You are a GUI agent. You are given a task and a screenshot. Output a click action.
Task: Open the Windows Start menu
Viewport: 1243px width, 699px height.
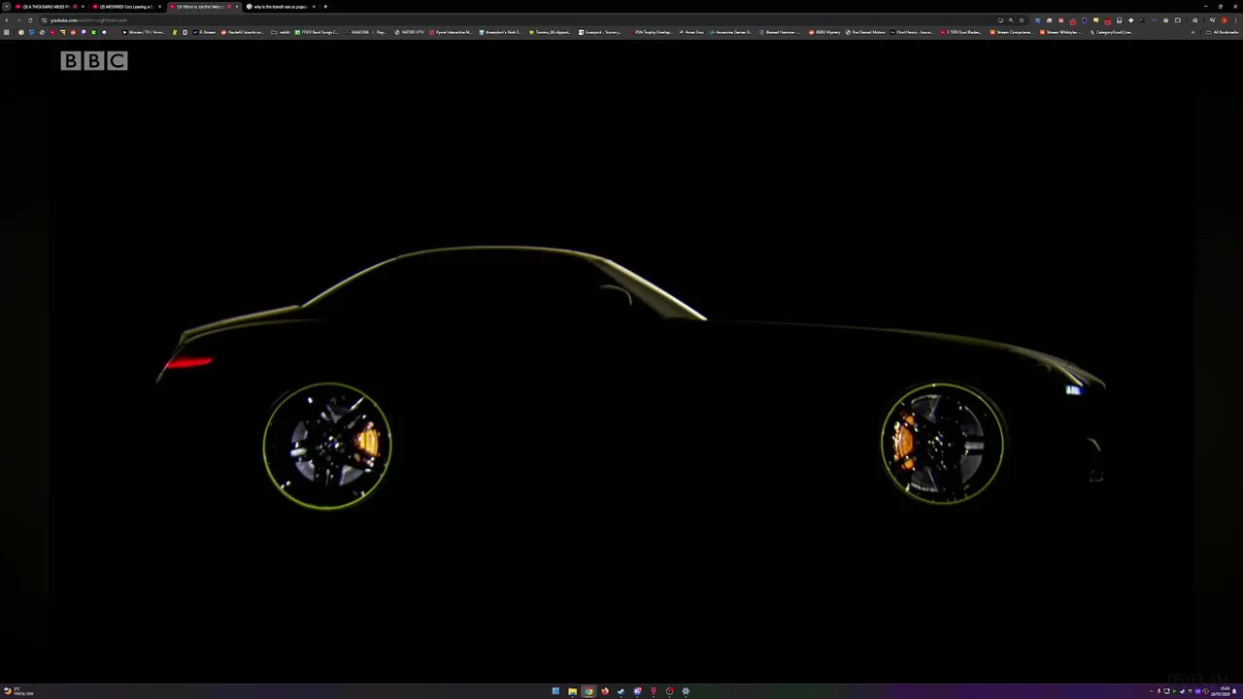tap(555, 691)
